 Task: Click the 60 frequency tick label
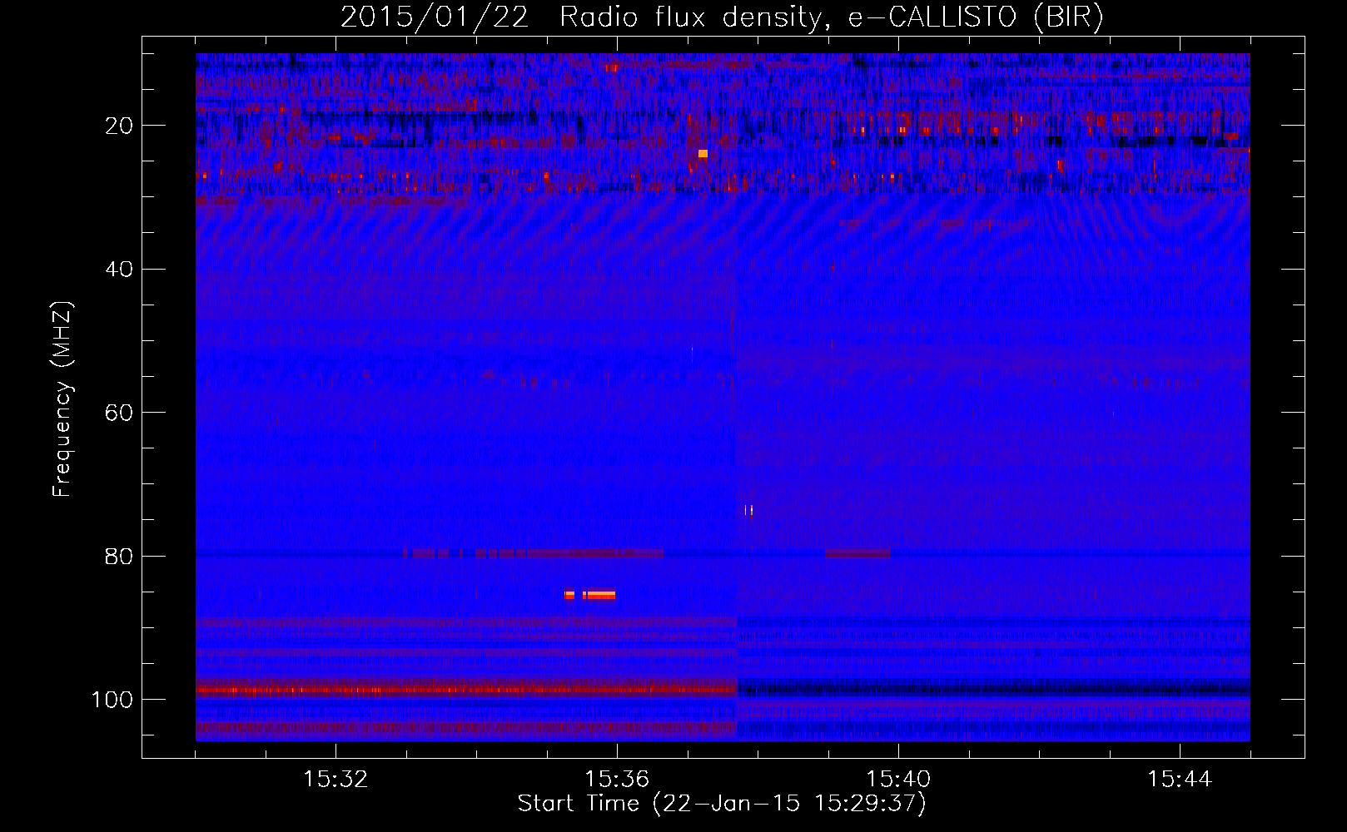click(x=120, y=413)
